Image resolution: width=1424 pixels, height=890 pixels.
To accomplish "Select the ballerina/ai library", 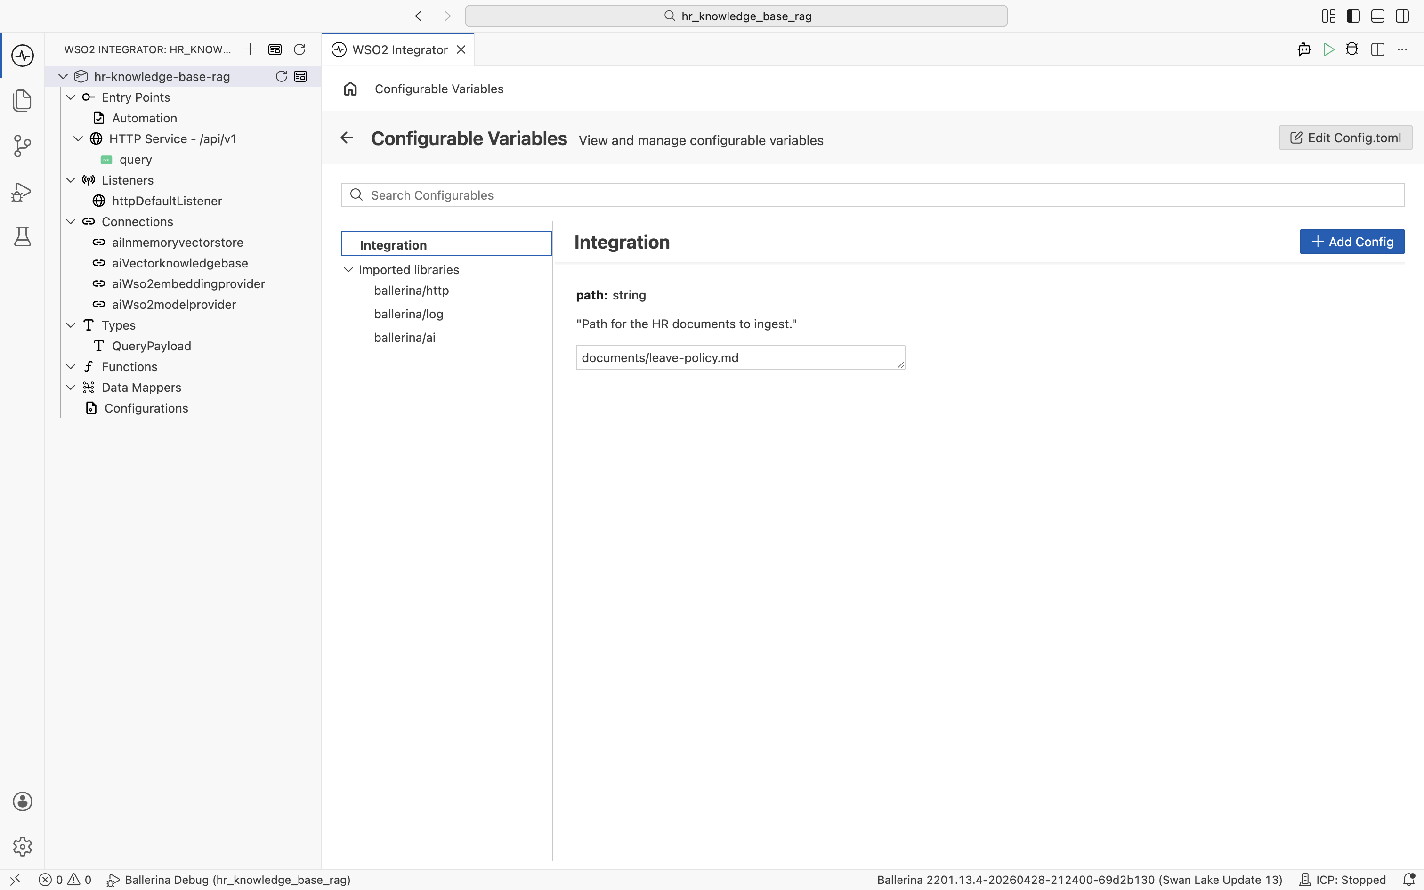I will 405,338.
